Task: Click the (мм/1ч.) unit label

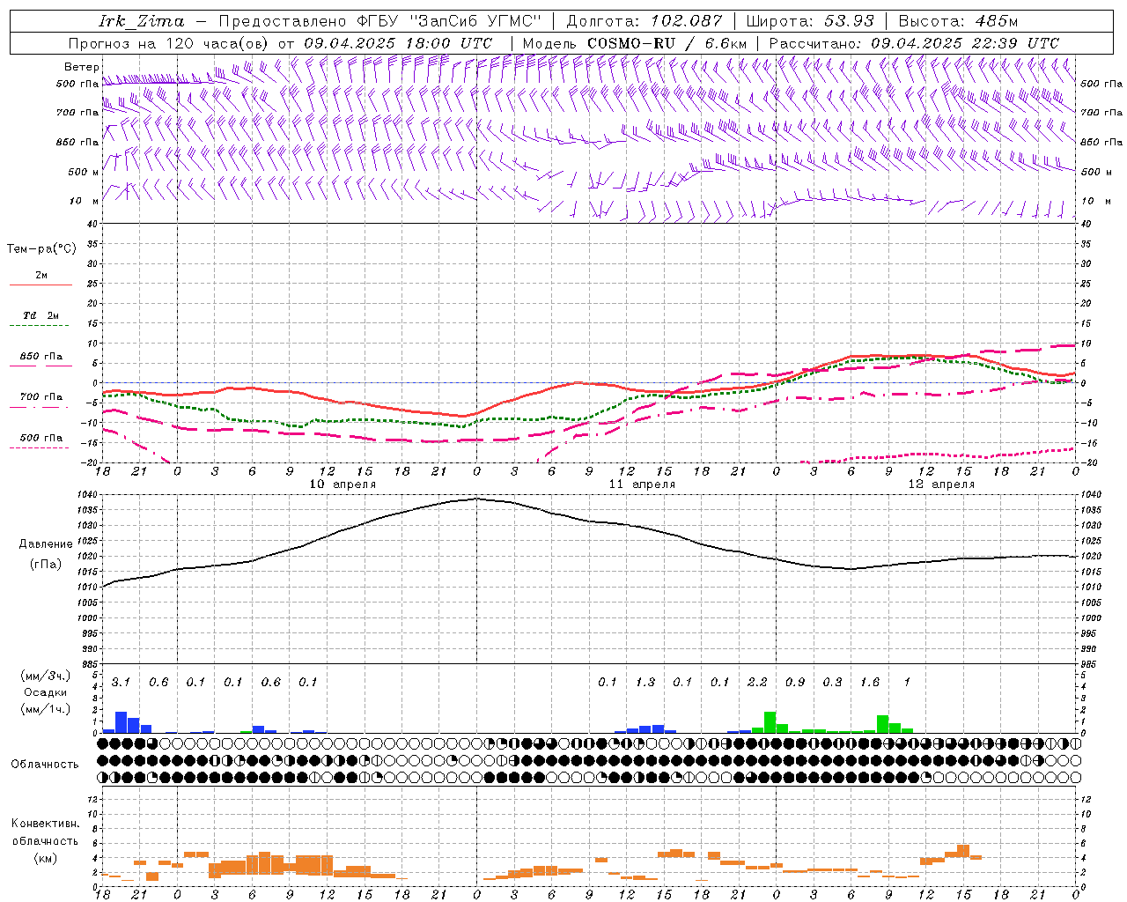Action: 46,709
